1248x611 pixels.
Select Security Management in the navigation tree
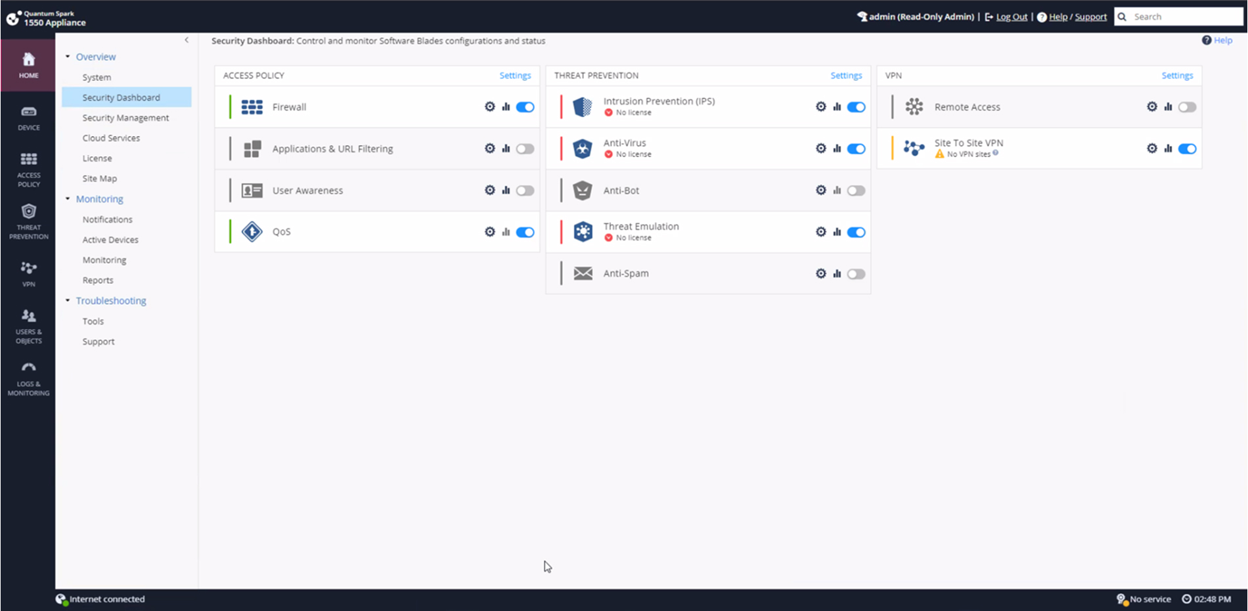pos(125,118)
